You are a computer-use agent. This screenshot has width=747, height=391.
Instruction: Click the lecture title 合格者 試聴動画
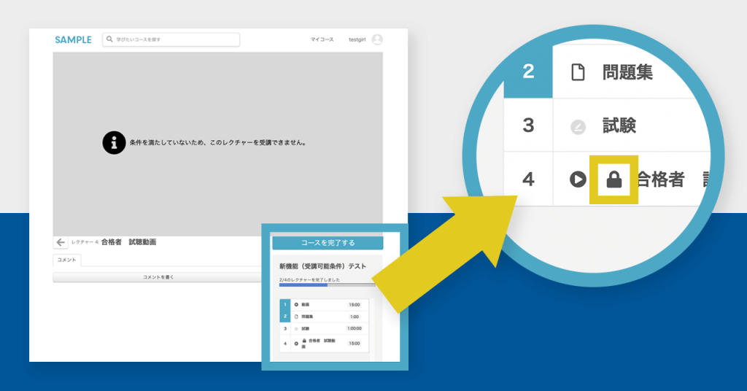coord(128,242)
